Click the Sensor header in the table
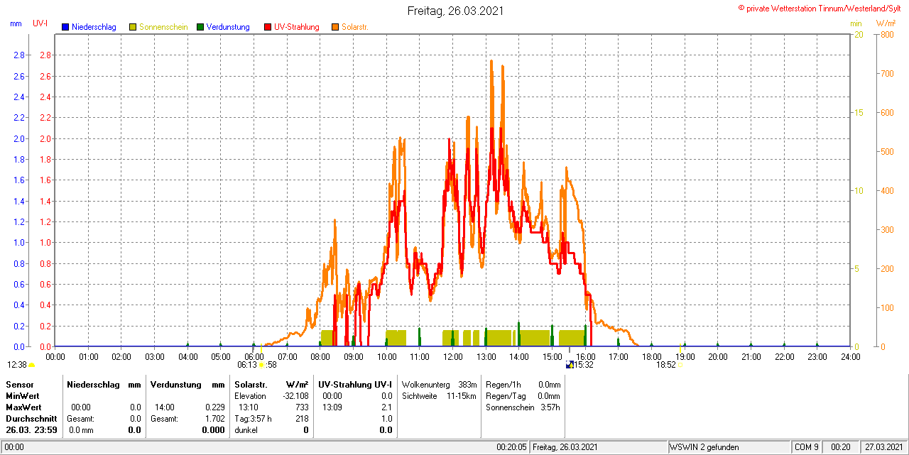909x455 pixels. (x=19, y=384)
